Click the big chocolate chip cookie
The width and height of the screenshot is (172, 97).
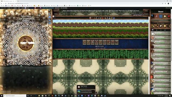tap(26, 43)
